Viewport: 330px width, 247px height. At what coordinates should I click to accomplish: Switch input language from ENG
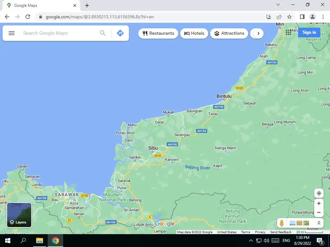click(286, 241)
